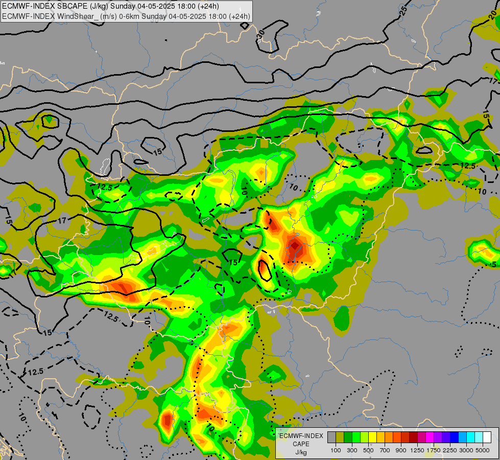Screen dimensions: 500x460
Task: Click the 900 tick value in legend
Action: coord(401,450)
